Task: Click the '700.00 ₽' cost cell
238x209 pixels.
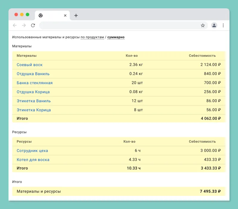Action: [x=212, y=83]
